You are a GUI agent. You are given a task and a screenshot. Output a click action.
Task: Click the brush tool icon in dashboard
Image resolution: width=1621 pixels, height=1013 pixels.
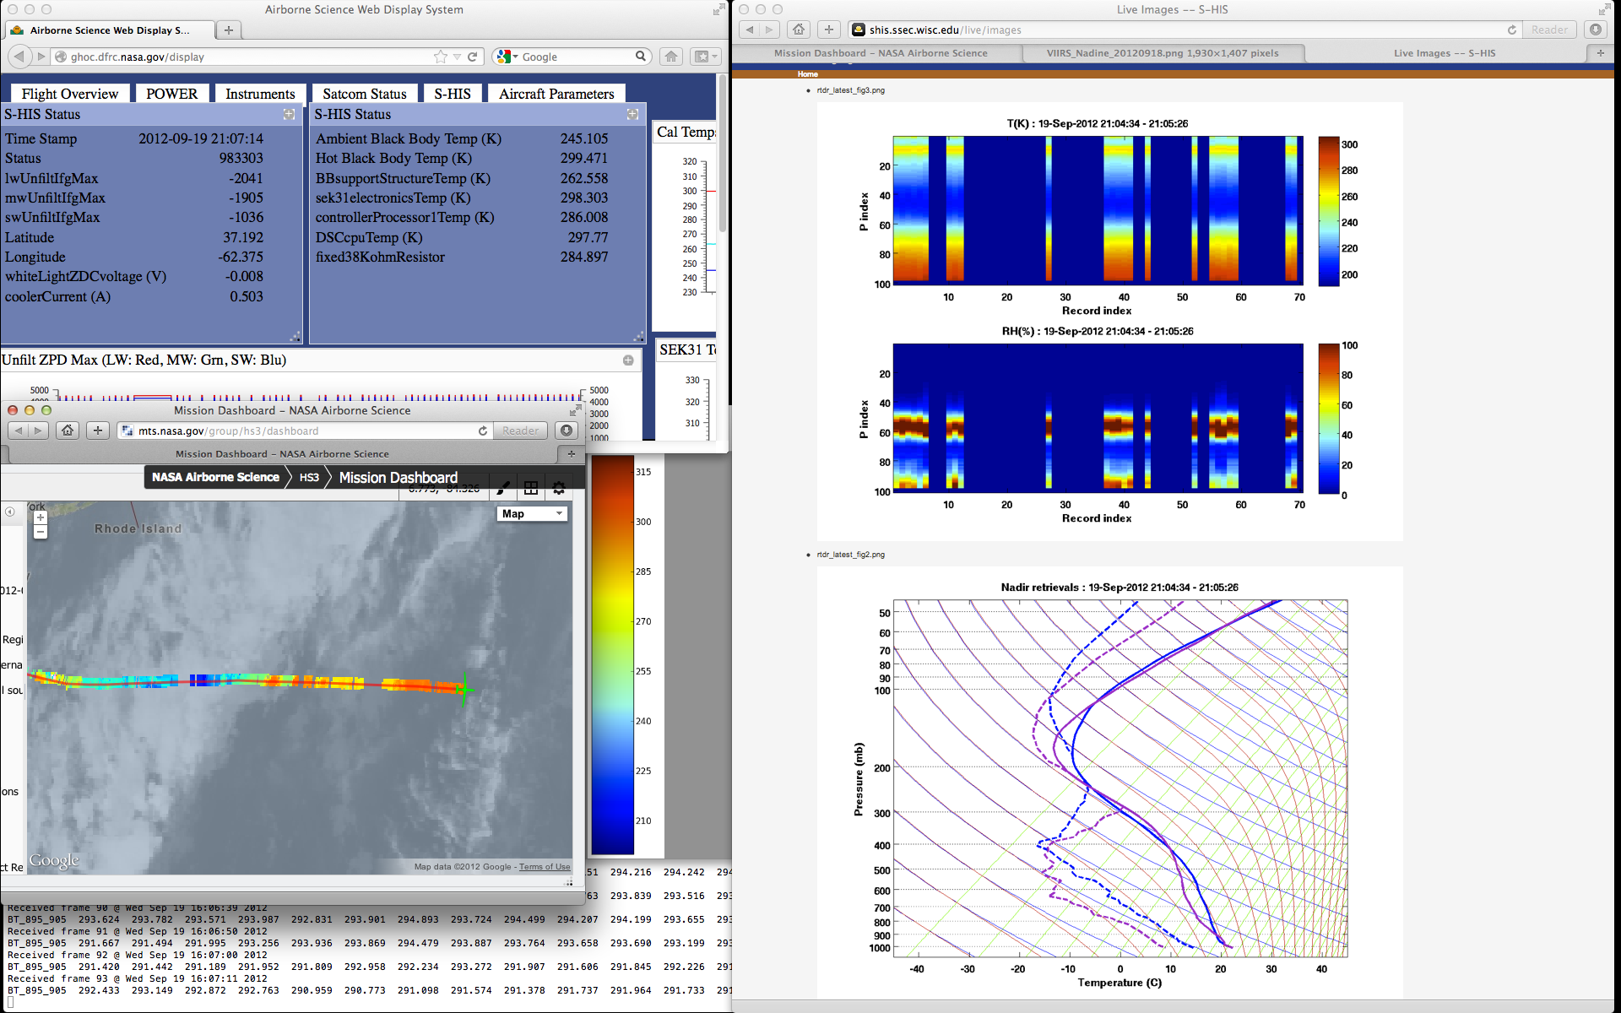click(x=502, y=488)
